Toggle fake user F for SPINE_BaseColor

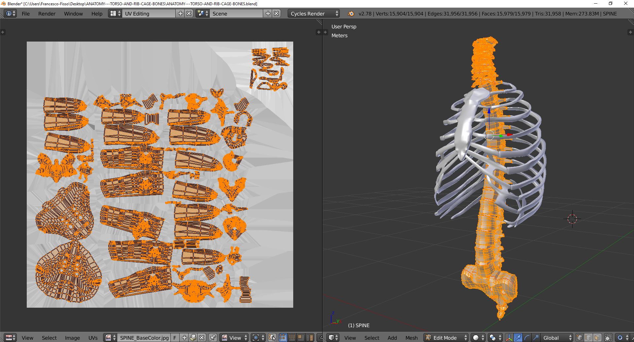tap(175, 337)
